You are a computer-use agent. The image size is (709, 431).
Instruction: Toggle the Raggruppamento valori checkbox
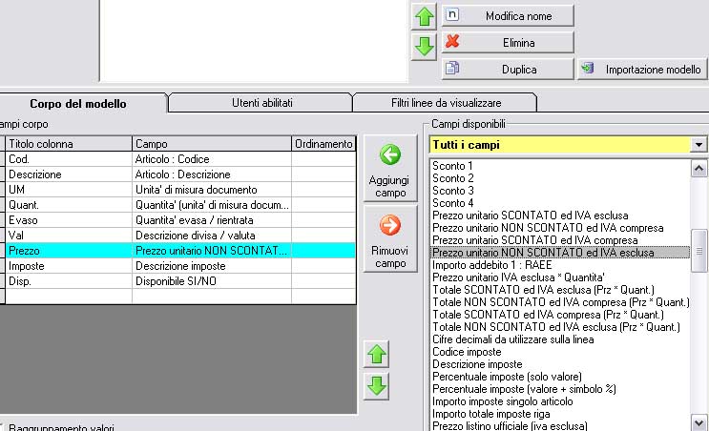[x=1, y=426]
